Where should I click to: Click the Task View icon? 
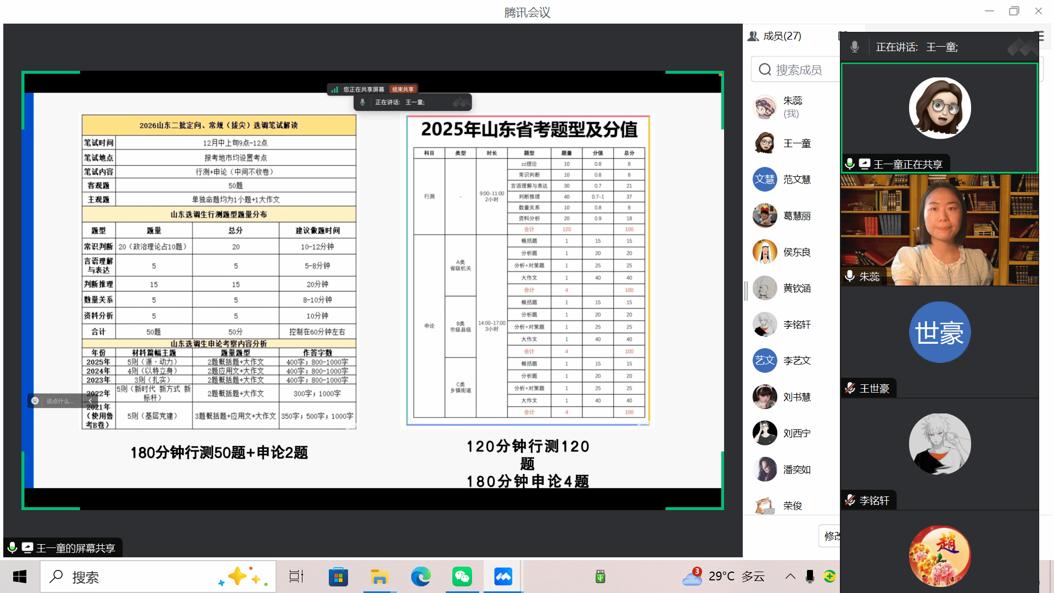(x=296, y=577)
